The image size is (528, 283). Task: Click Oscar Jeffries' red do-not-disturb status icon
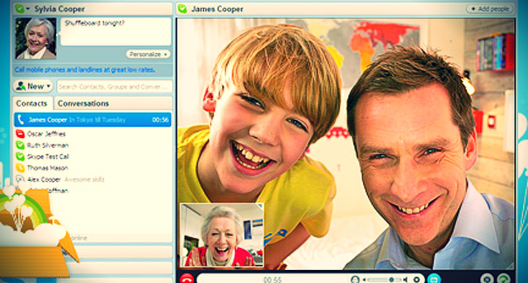tap(20, 134)
